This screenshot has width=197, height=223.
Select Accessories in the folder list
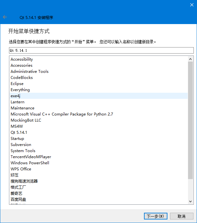click(x=99, y=65)
